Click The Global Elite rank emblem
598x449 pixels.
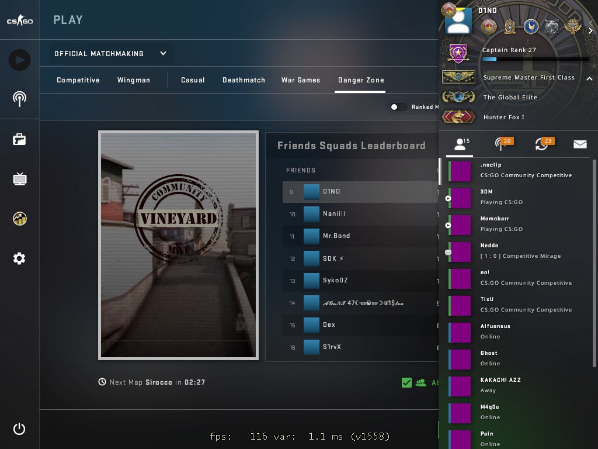click(x=458, y=97)
